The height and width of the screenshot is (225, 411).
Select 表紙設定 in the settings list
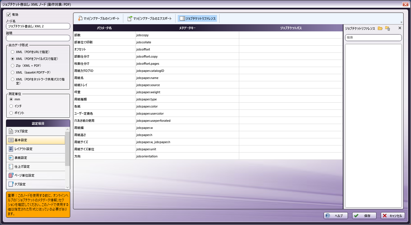click(36, 158)
